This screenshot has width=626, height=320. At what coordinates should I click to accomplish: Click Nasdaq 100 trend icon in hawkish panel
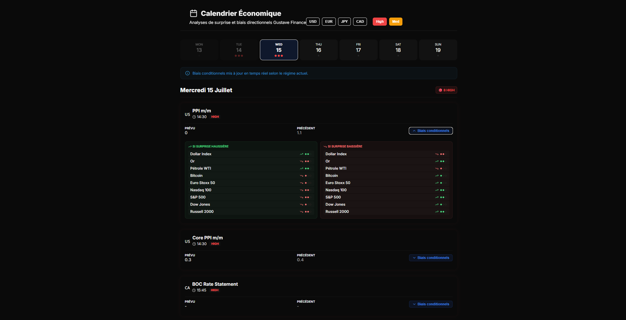(301, 190)
